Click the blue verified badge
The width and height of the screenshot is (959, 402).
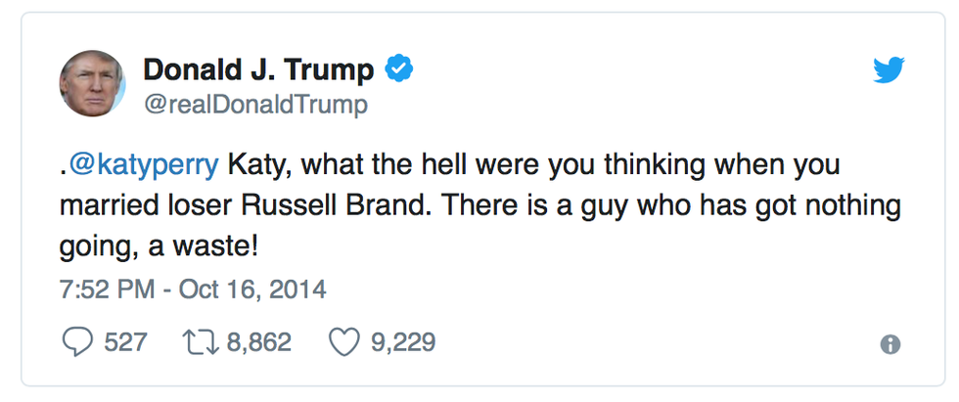pos(401,69)
